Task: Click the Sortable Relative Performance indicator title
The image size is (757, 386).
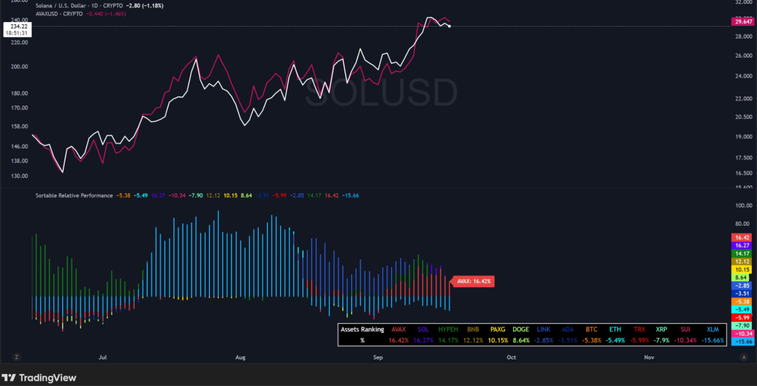Action: pyautogui.click(x=74, y=196)
